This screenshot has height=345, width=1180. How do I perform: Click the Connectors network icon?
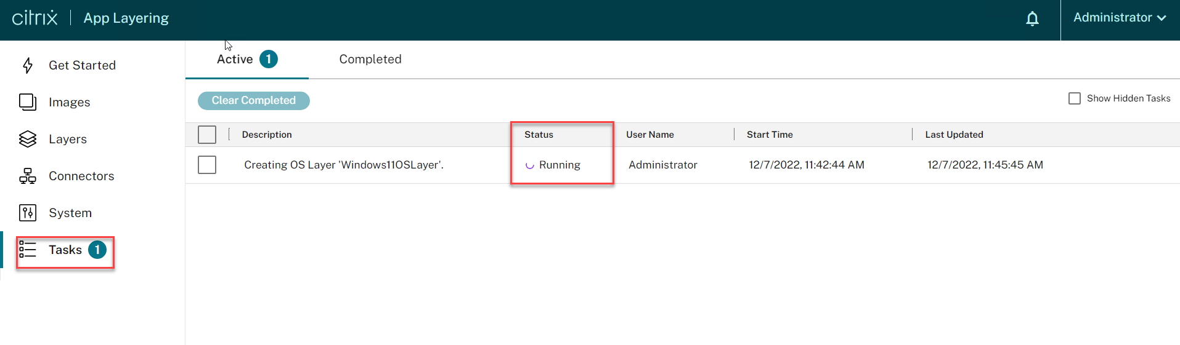[28, 176]
